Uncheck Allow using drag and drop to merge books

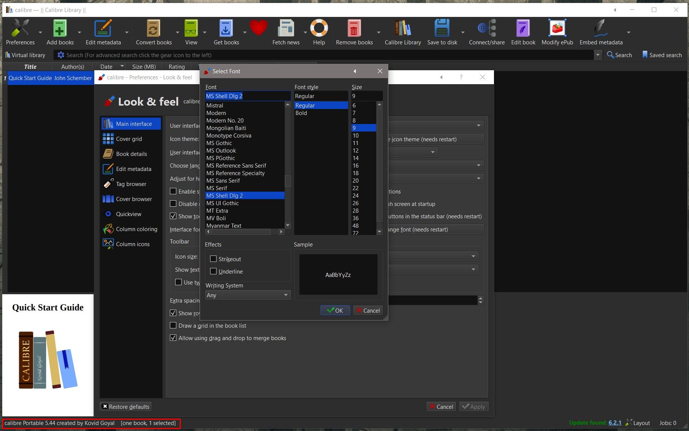(173, 338)
